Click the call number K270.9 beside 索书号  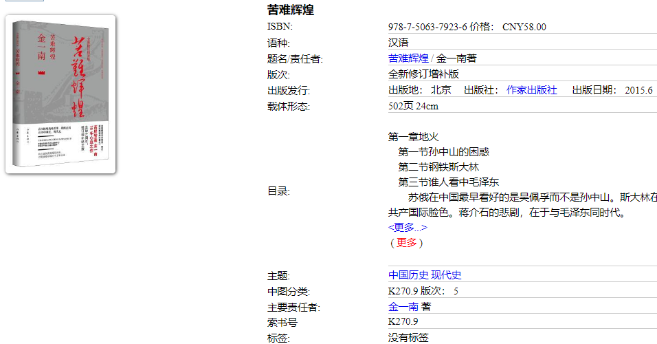(x=403, y=321)
